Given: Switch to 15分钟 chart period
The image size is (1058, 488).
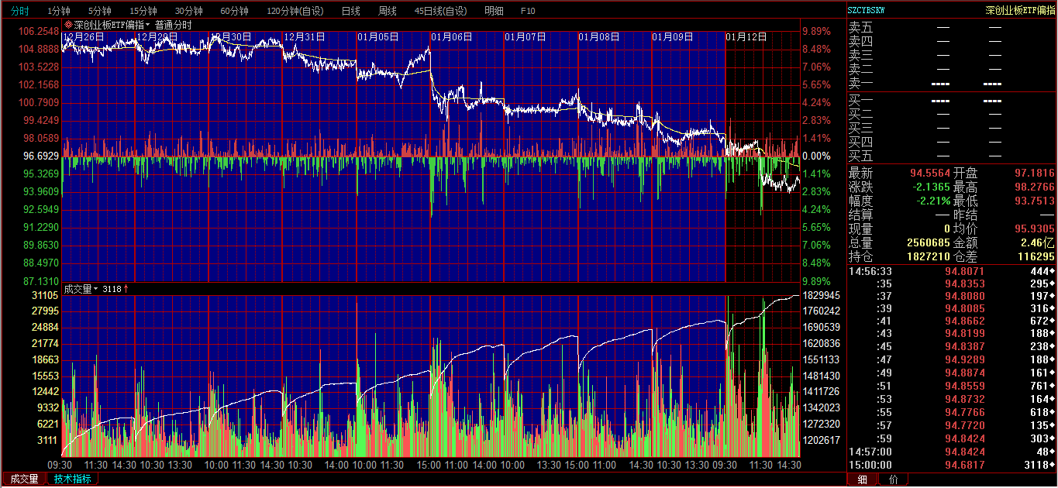Looking at the screenshot, I should (x=143, y=11).
